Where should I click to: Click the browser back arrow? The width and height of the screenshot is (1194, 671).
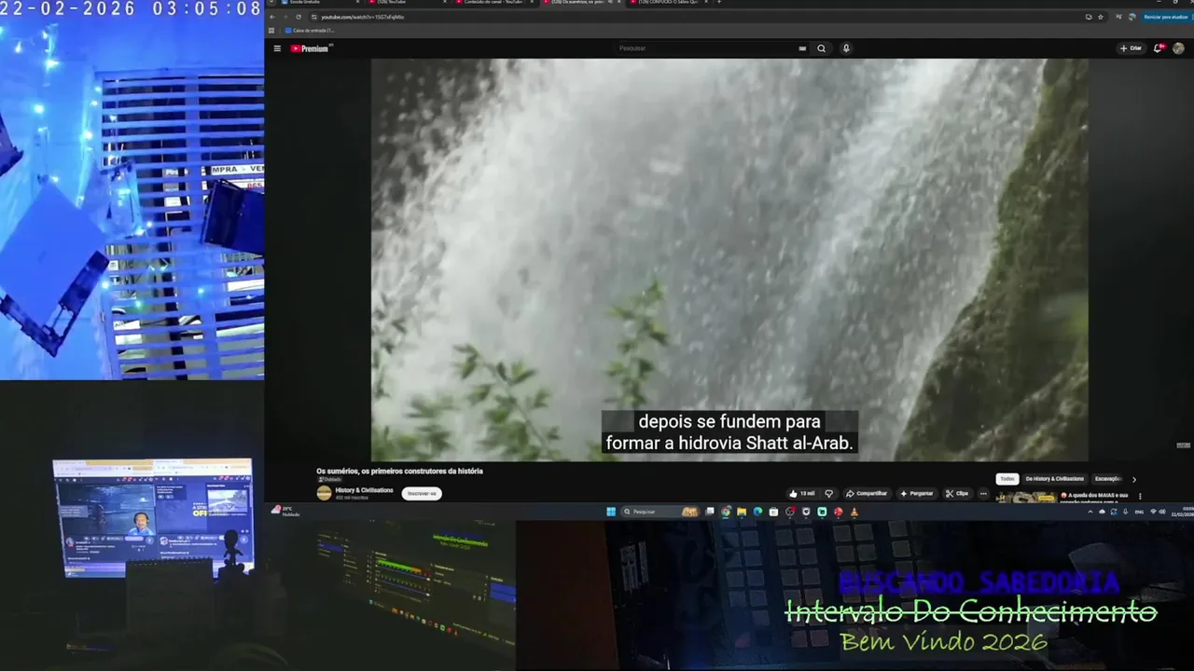pos(272,17)
